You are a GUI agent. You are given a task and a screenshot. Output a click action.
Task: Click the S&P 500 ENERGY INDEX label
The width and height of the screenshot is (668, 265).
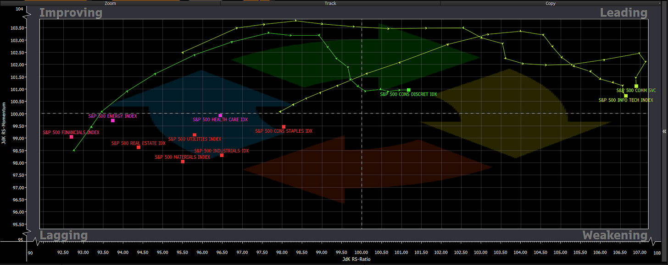(x=113, y=116)
